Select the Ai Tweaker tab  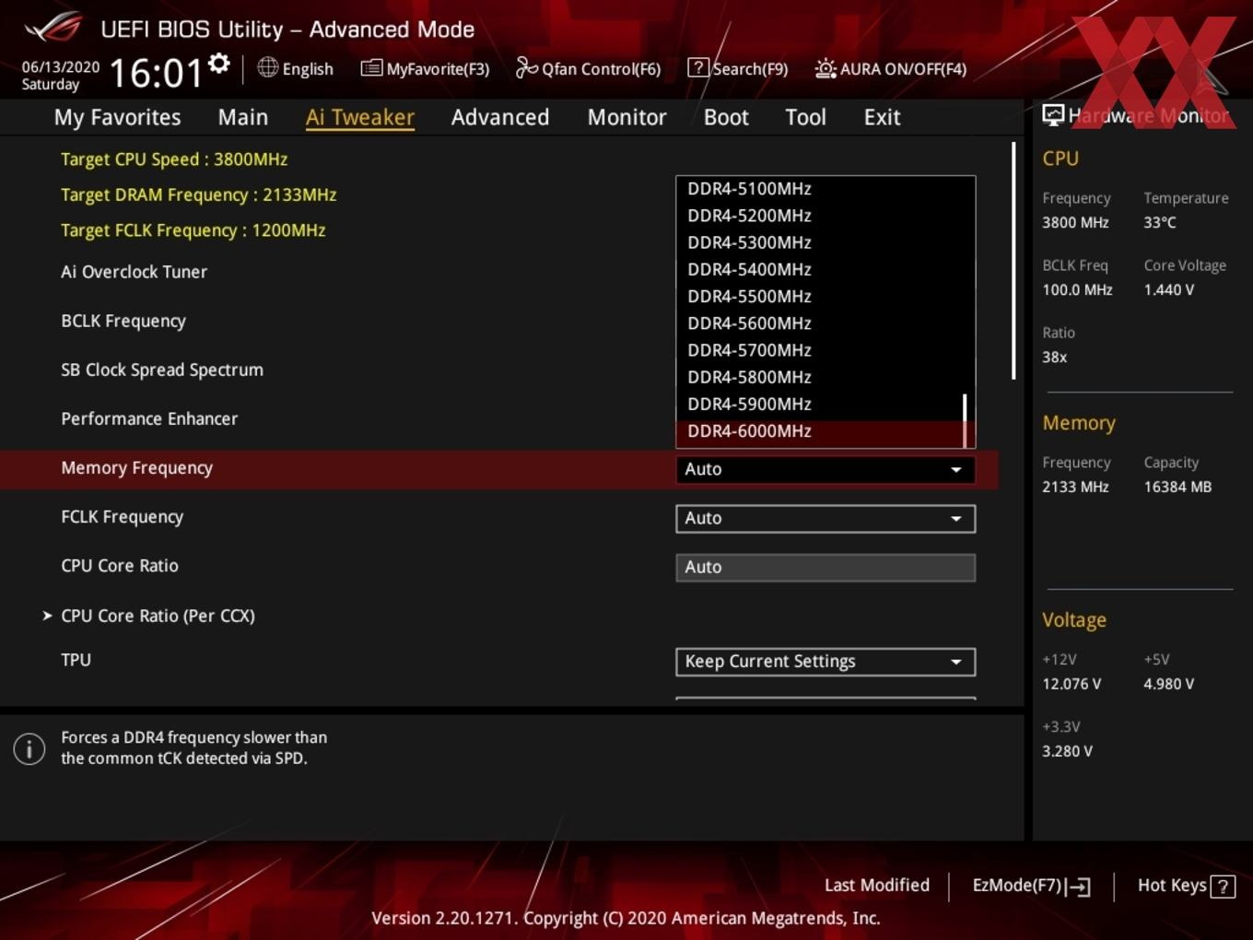pos(360,117)
